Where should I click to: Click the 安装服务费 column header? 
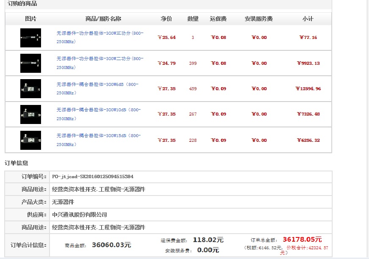[x=259, y=19]
